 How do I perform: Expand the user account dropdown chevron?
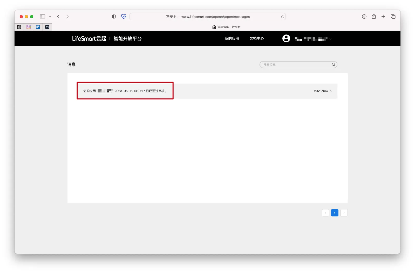[330, 39]
